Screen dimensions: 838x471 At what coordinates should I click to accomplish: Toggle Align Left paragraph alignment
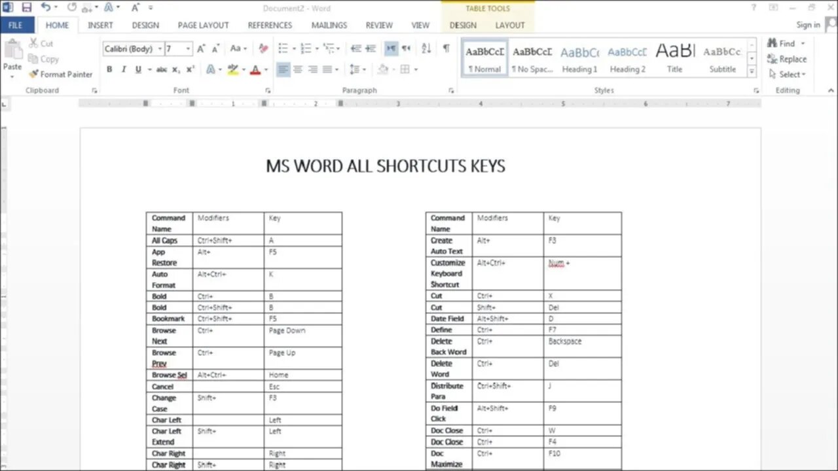tap(283, 69)
